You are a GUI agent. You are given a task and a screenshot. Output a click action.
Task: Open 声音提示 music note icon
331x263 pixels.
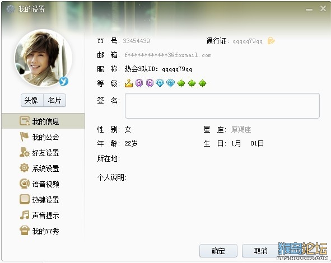click(x=25, y=215)
